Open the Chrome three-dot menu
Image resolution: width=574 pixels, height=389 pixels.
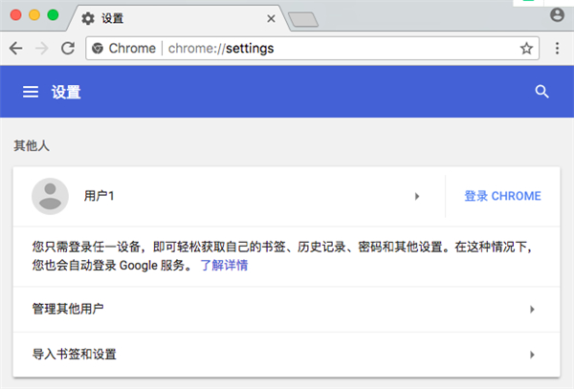558,48
